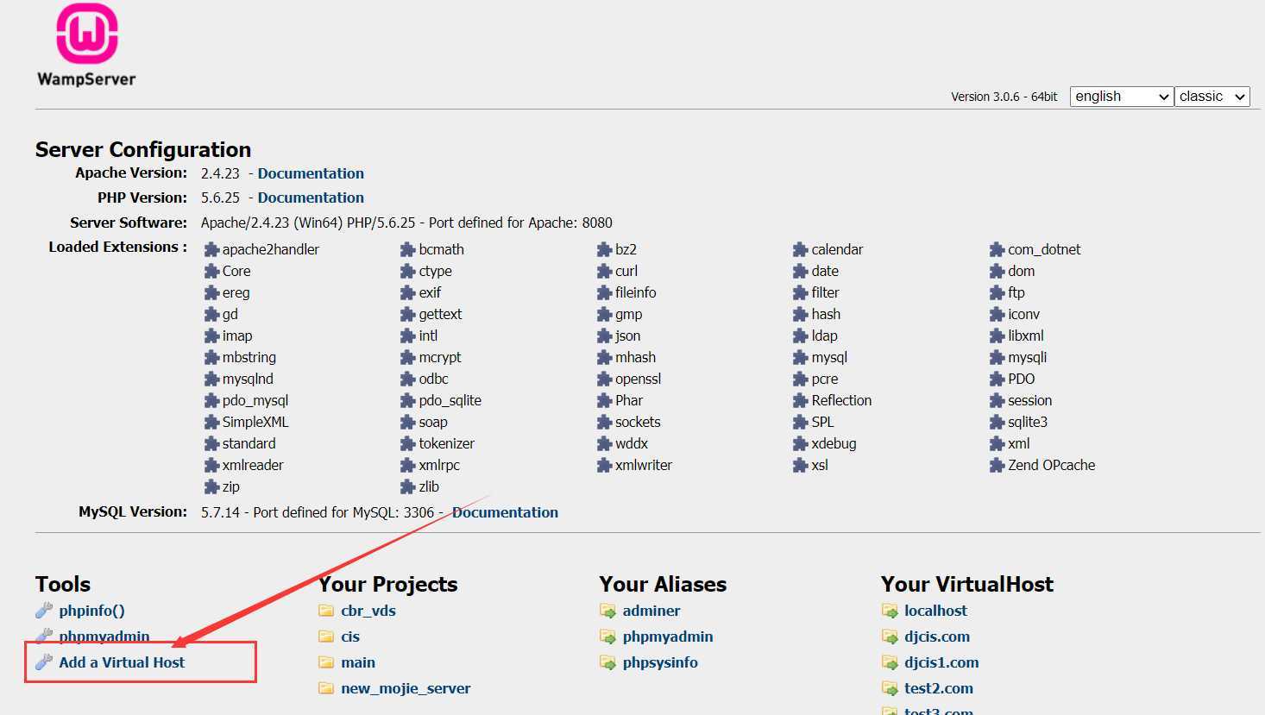The width and height of the screenshot is (1265, 715).
Task: Click puzzle icon beside pdo_mysql extension
Action: (x=211, y=400)
